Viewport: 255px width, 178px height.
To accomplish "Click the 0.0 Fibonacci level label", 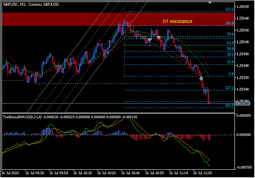I will click(231, 74).
